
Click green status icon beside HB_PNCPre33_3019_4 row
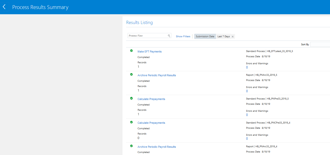click(x=131, y=122)
